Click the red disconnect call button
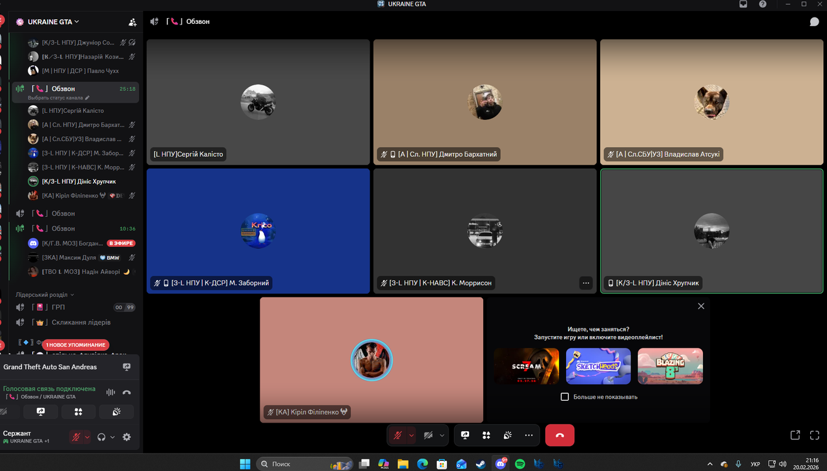 click(x=560, y=436)
